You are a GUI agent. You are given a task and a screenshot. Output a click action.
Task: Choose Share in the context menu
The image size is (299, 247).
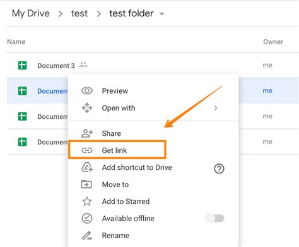(153, 133)
